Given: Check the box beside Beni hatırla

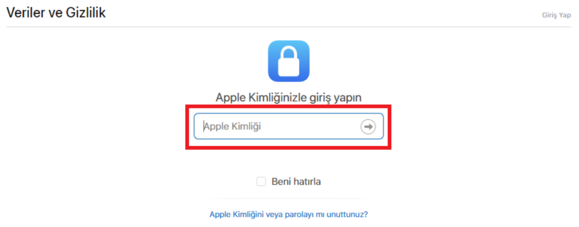Looking at the screenshot, I should click(261, 182).
